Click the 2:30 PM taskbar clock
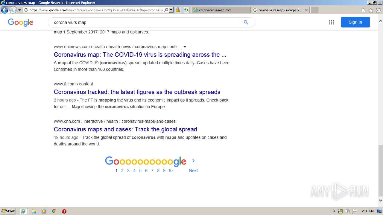This screenshot has width=383, height=215. click(x=367, y=211)
